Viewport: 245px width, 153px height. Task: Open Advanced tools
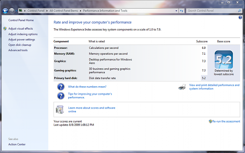click(x=18, y=50)
